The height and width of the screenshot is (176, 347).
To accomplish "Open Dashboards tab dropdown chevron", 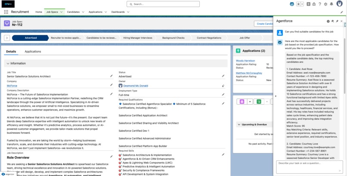I will tap(128, 12).
